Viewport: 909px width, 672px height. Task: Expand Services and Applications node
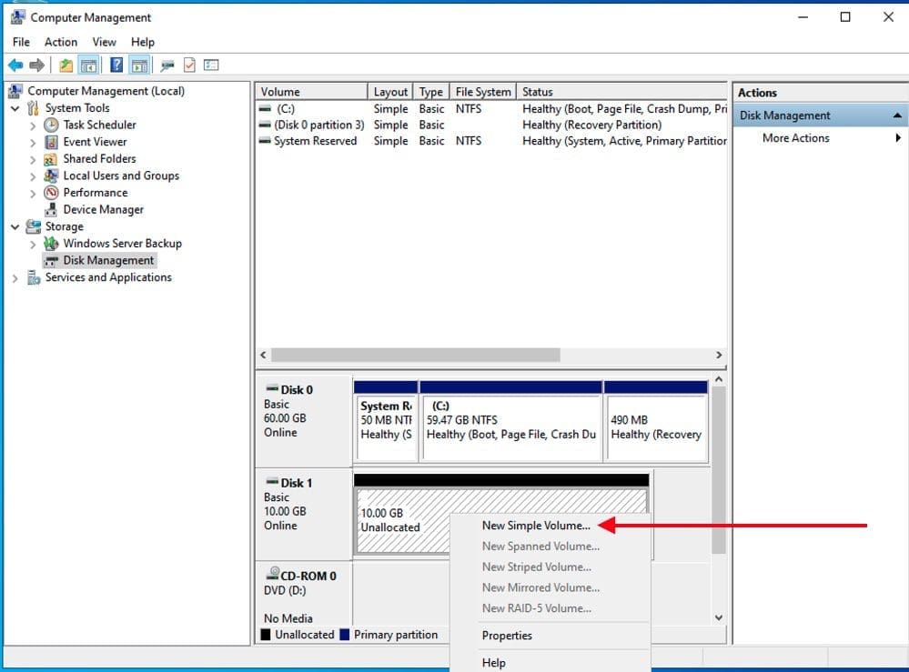[x=15, y=278]
